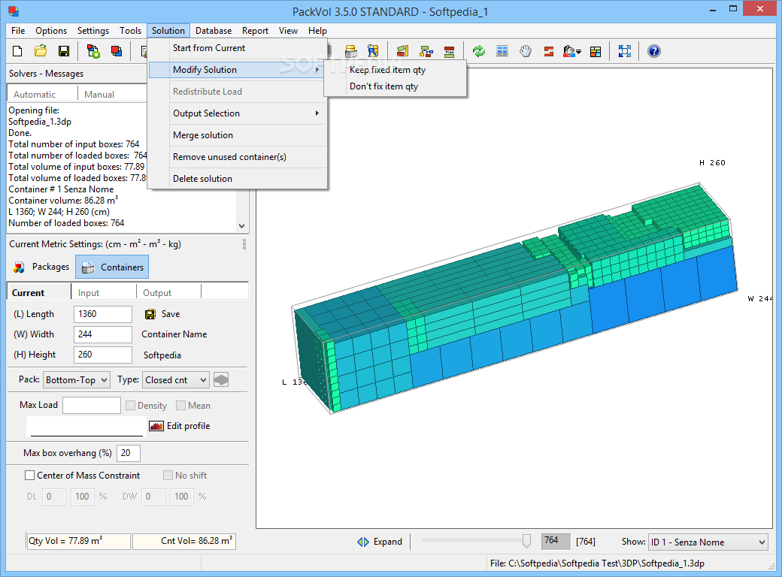Click the PackVol app icon in title bar

(14, 11)
